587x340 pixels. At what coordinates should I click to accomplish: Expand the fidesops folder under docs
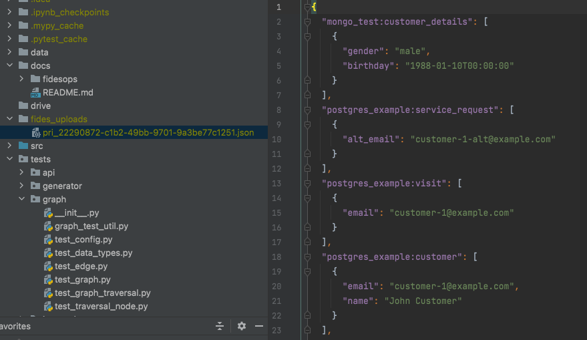click(x=22, y=79)
